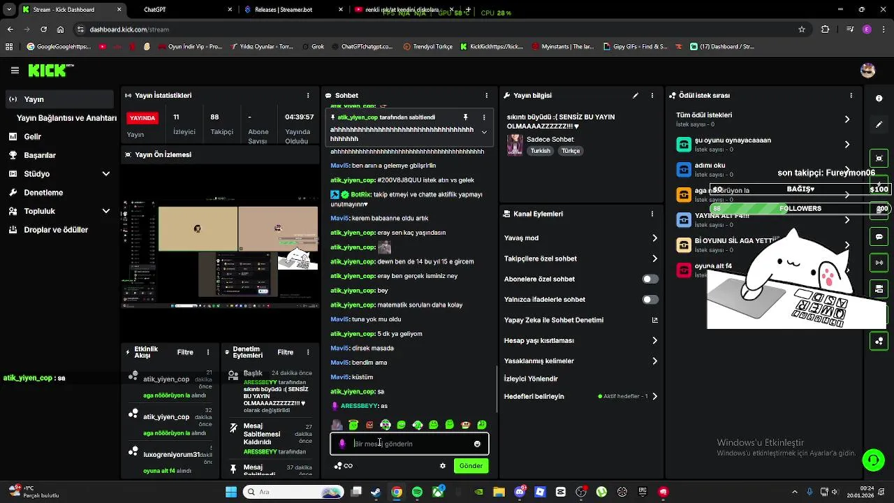Open green headset support button
This screenshot has height=503, width=894.
click(873, 460)
